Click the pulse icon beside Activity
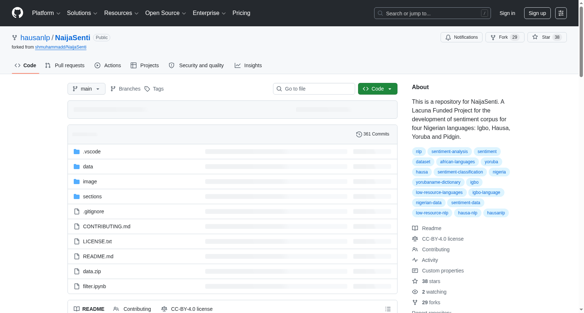The width and height of the screenshot is (584, 313). pos(415,260)
